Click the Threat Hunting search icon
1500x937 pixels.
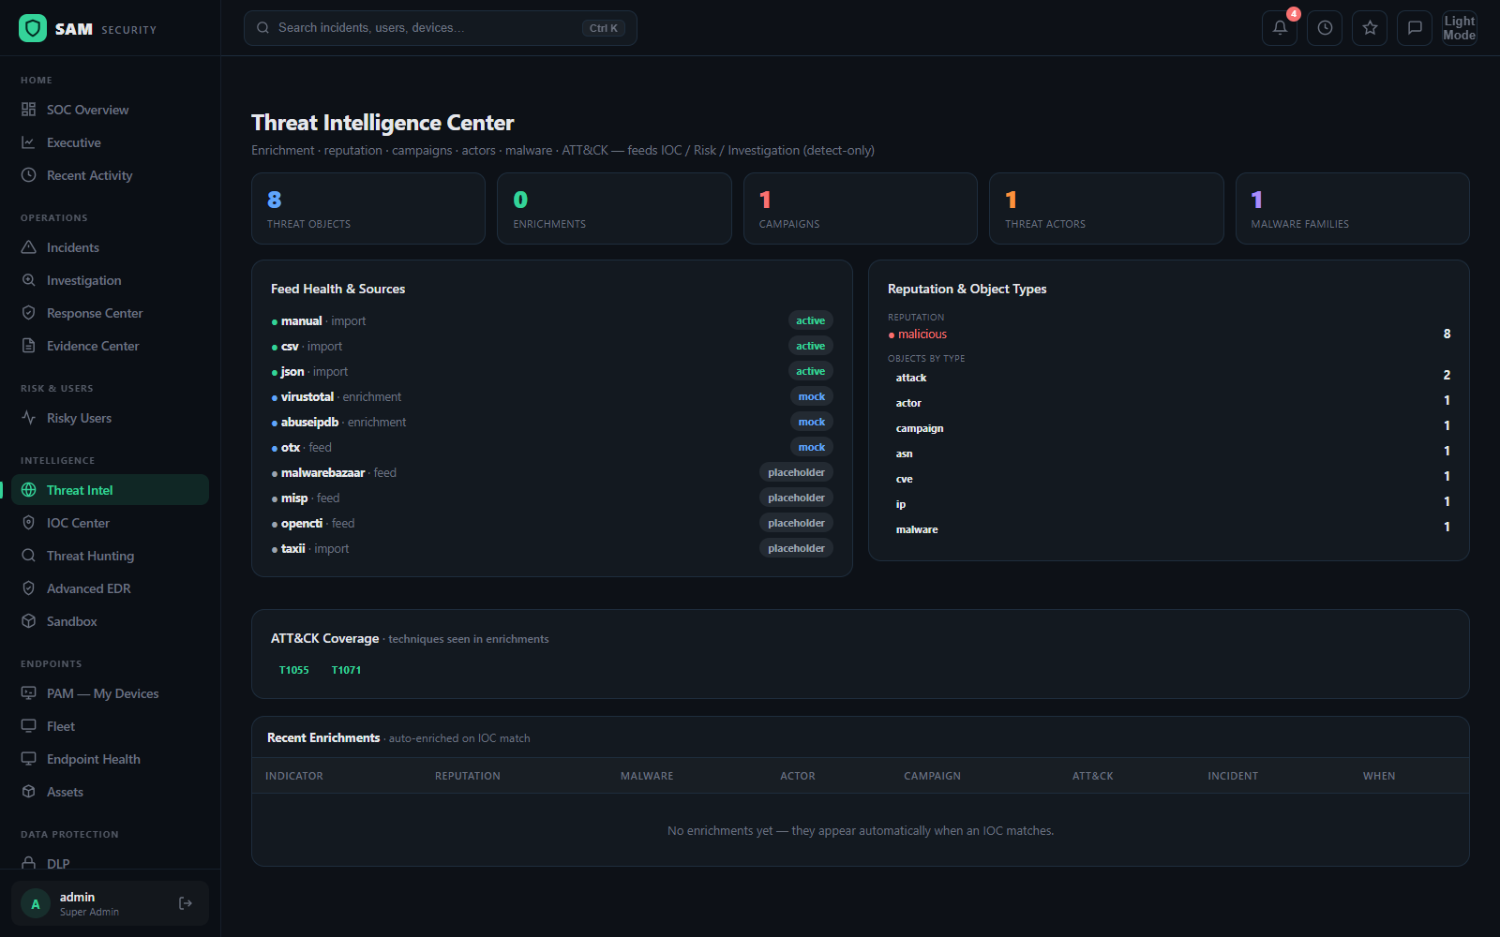click(x=28, y=556)
